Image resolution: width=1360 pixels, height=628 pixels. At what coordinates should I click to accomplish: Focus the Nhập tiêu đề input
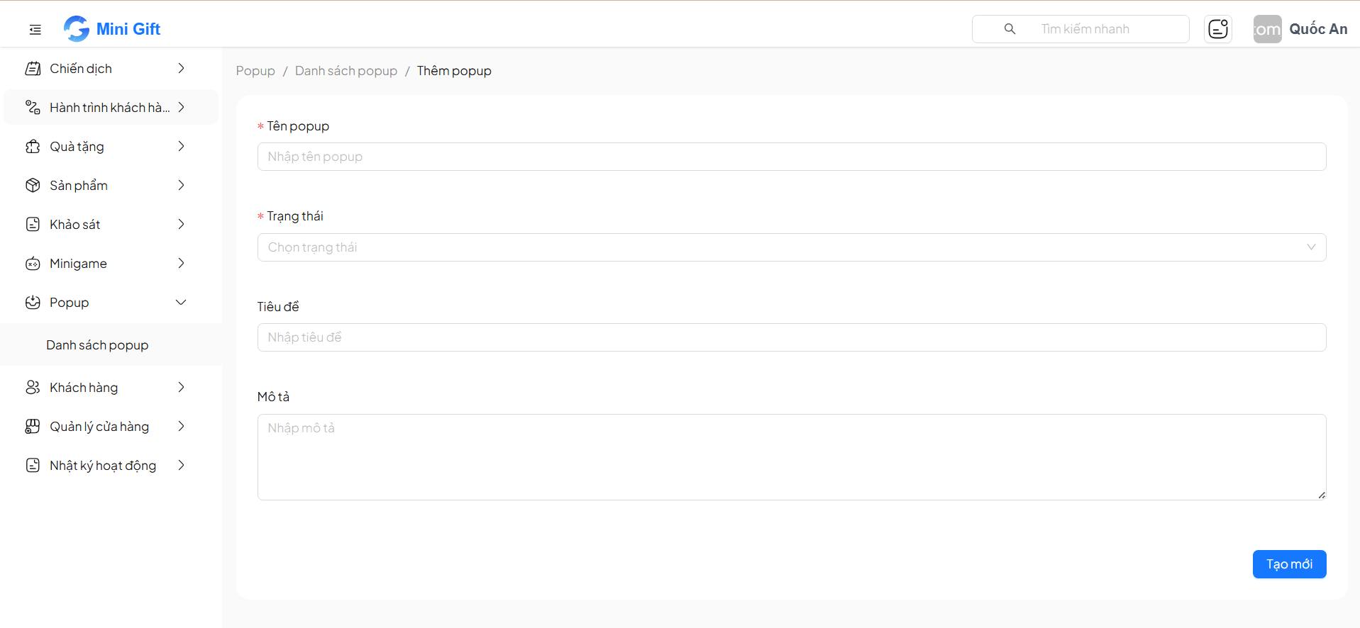click(791, 337)
